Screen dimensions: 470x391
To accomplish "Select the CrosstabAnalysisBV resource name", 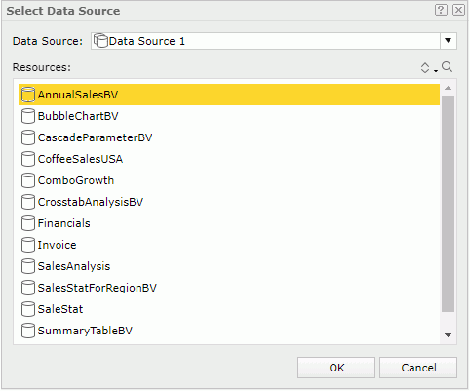I will point(91,202).
